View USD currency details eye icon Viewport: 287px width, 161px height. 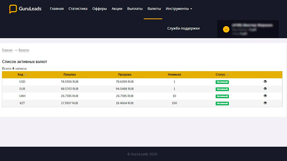265,81
